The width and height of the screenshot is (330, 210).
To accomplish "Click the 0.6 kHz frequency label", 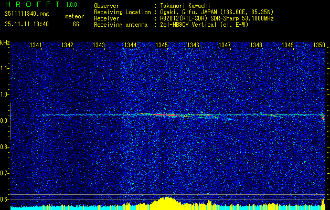I will click(x=4, y=199).
